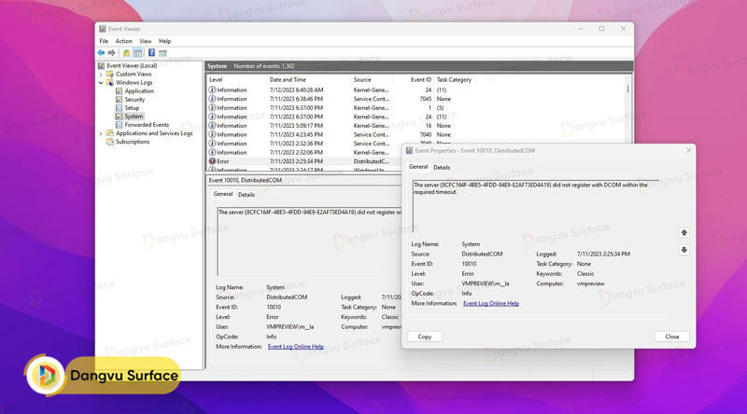Viewport: 747px width, 414px height.
Task: Expand the Custom Views node
Action: [x=101, y=75]
